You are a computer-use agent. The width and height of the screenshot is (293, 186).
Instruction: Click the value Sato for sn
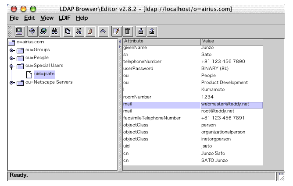pyautogui.click(x=206, y=55)
